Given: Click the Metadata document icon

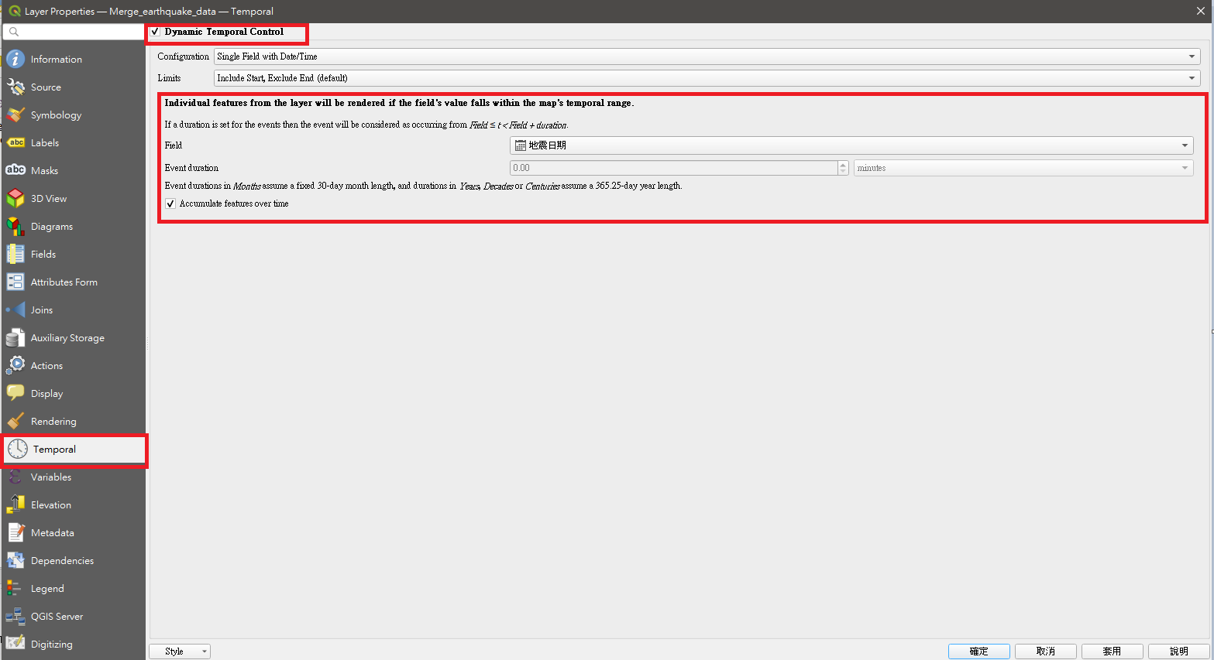Looking at the screenshot, I should tap(15, 533).
